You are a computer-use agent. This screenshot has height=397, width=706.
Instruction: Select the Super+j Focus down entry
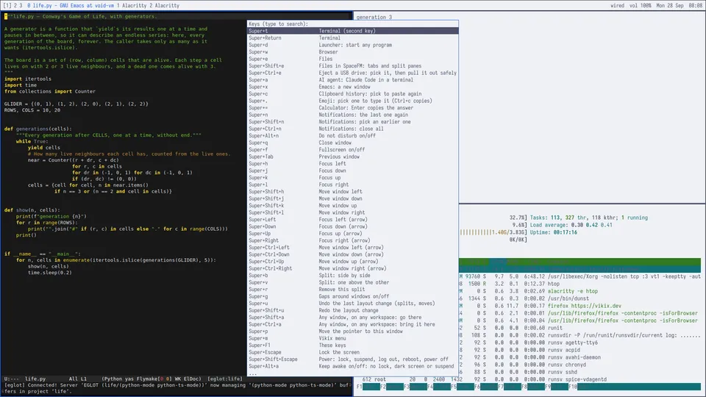click(x=353, y=171)
